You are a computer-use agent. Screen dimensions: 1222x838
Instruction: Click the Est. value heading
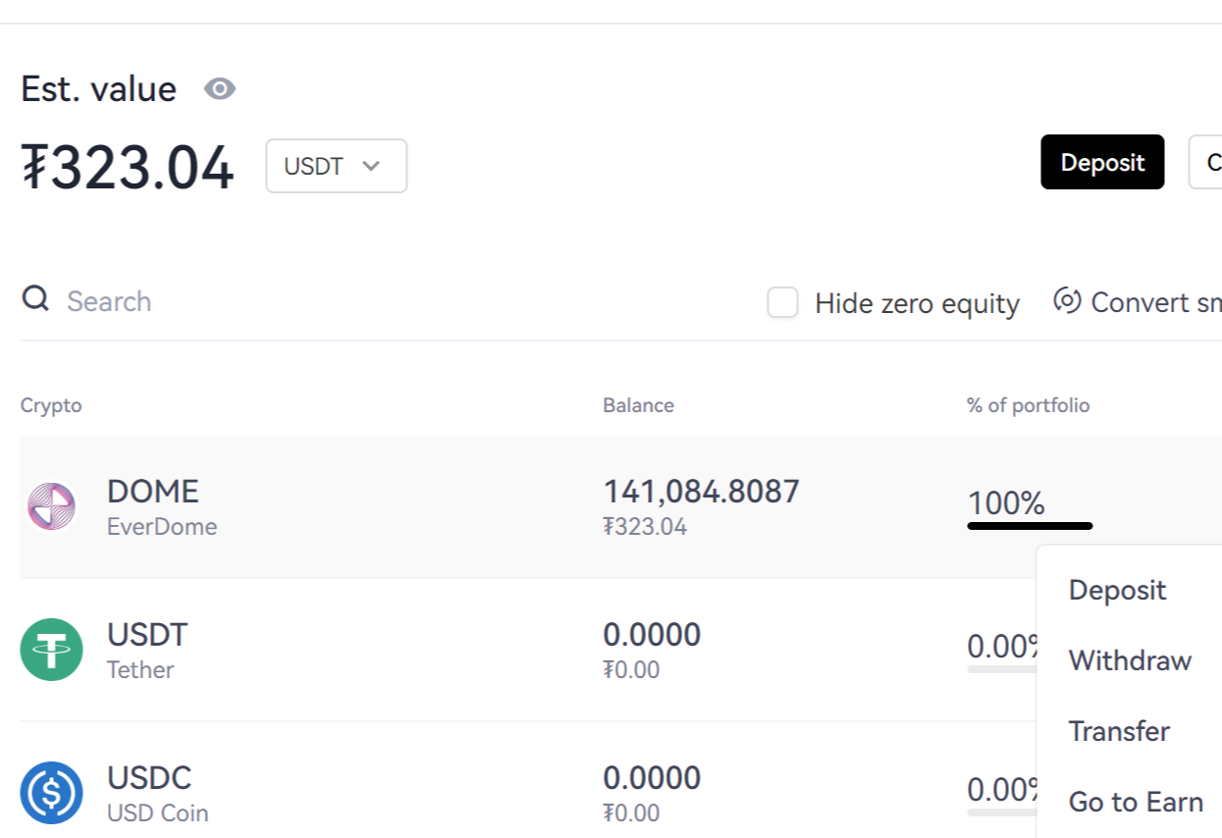pyautogui.click(x=98, y=89)
